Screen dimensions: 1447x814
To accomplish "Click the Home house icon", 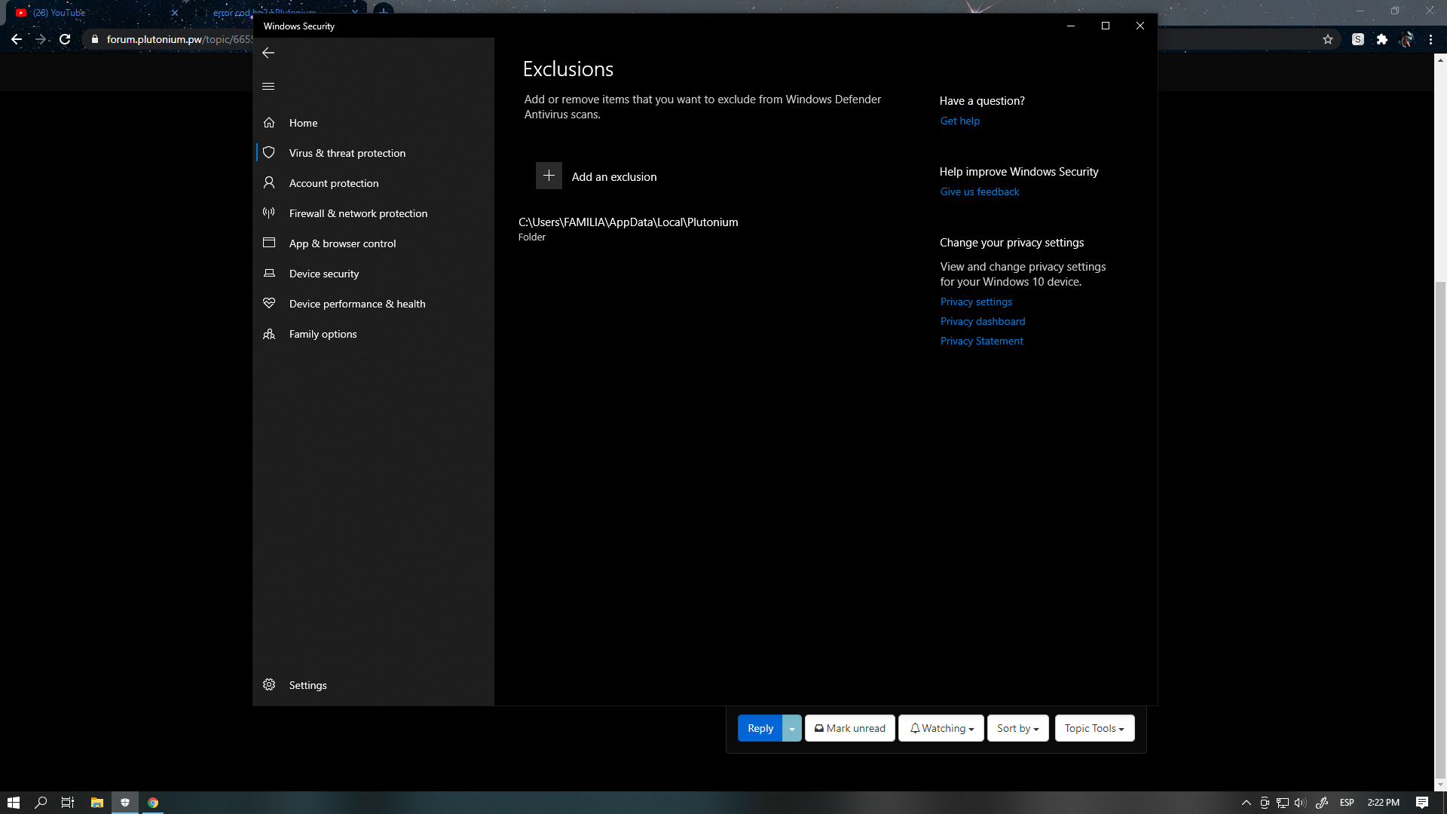I will (269, 122).
